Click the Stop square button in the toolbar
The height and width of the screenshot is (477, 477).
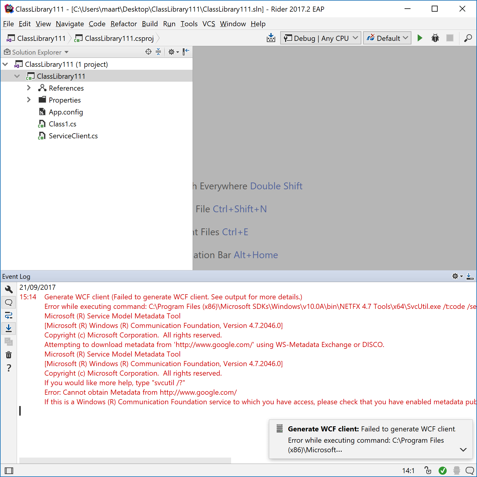(450, 38)
